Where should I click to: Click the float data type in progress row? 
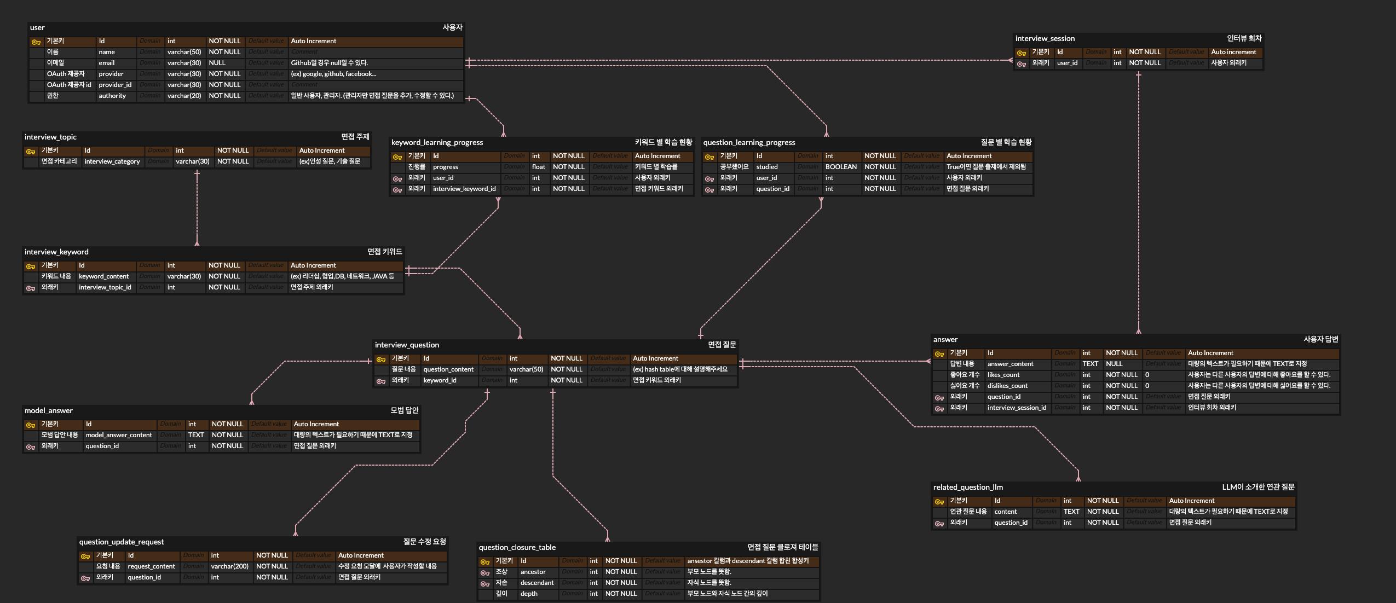pyautogui.click(x=538, y=167)
